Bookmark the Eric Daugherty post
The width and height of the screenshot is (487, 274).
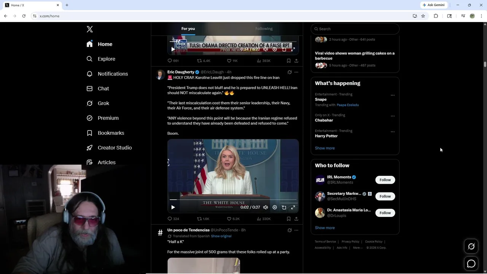289,219
